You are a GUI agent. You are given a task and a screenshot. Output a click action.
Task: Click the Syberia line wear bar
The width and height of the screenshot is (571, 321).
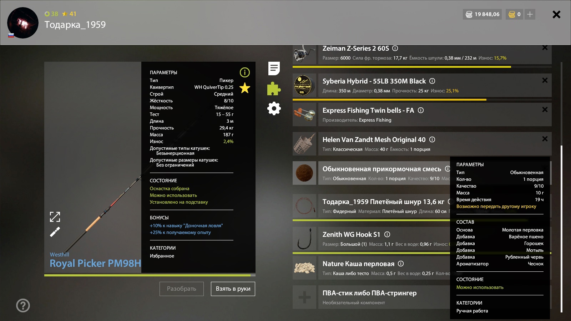coord(422,100)
